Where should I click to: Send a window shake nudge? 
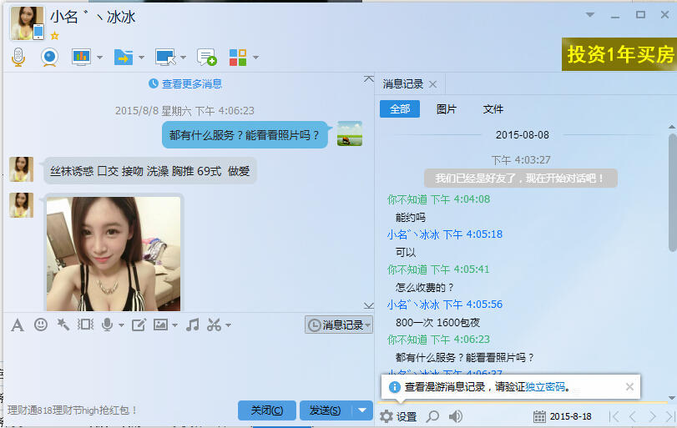pos(63,325)
